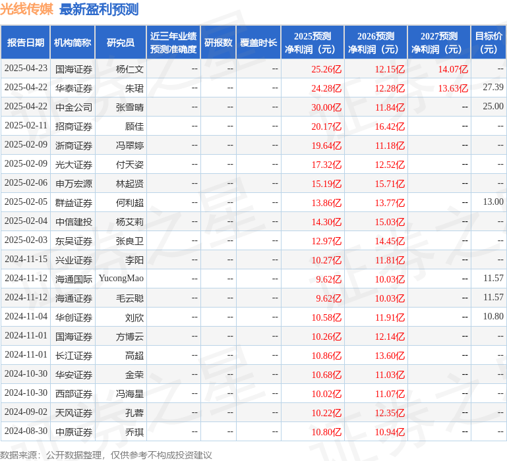Click institution 东吴证券
The height and width of the screenshot is (461, 507).
[74, 240]
